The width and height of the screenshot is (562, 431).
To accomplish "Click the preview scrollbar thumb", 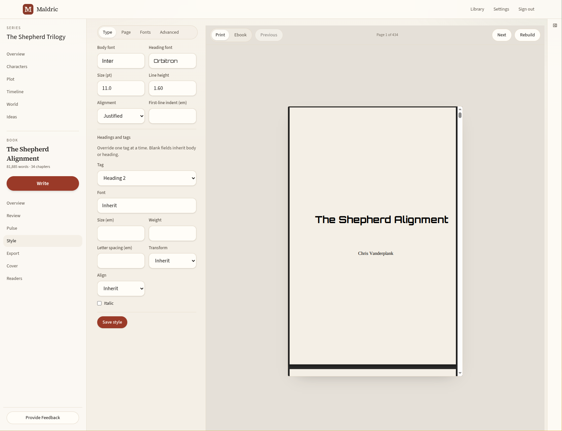I will click(x=460, y=115).
